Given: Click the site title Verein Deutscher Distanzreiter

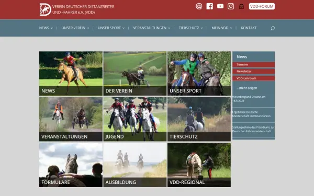Looking at the screenshot, I should click(x=83, y=9).
